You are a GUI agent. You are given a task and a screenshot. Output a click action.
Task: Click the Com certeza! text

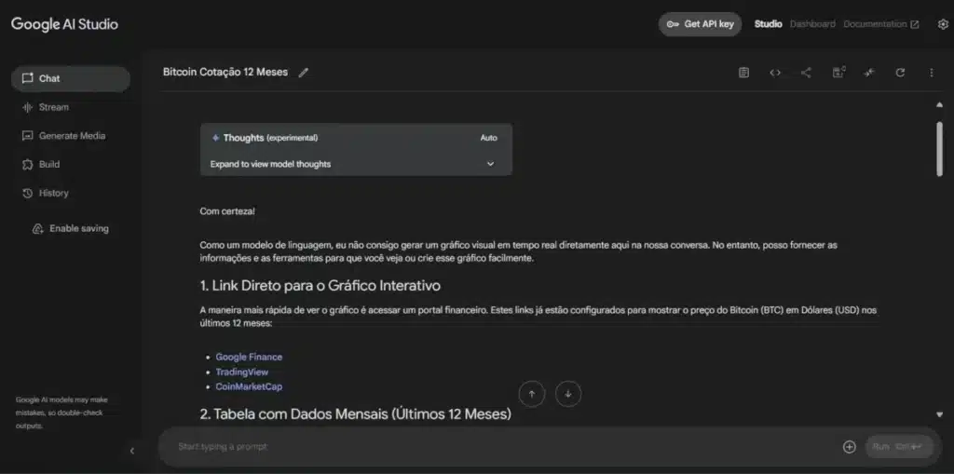click(227, 211)
